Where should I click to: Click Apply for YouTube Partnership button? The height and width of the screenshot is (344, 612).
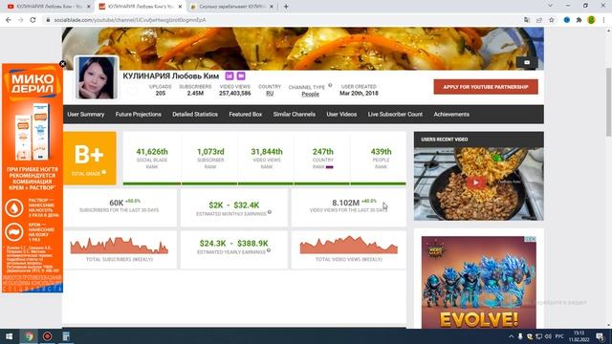pyautogui.click(x=486, y=87)
